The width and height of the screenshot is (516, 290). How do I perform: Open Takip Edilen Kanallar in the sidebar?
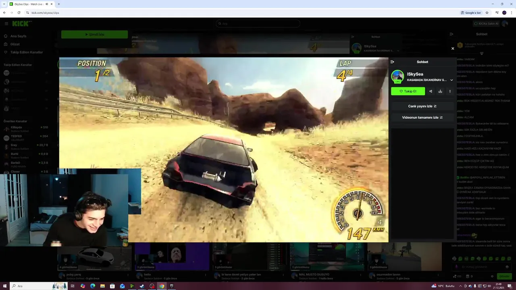(x=23, y=52)
